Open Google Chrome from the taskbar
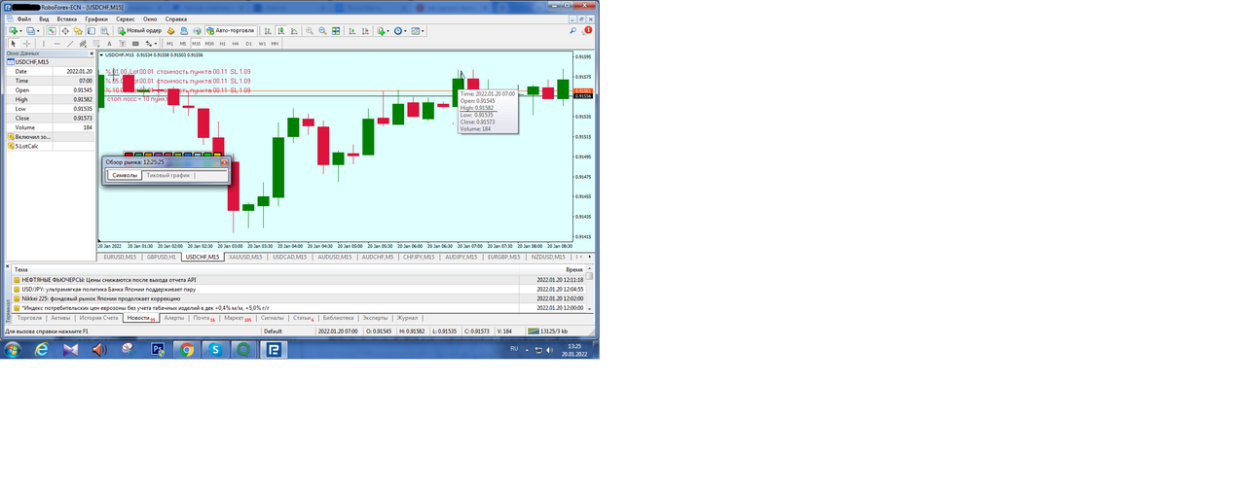This screenshot has height=488, width=1256. pos(186,350)
